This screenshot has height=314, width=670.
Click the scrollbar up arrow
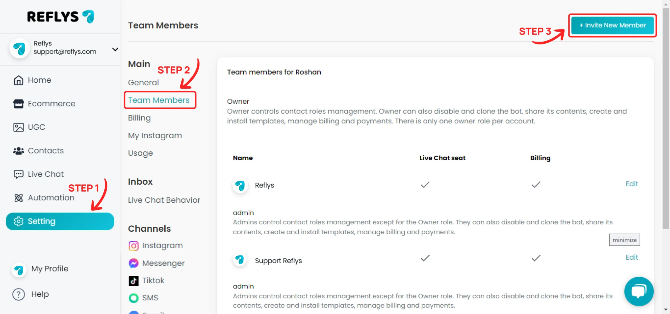(x=666, y=4)
